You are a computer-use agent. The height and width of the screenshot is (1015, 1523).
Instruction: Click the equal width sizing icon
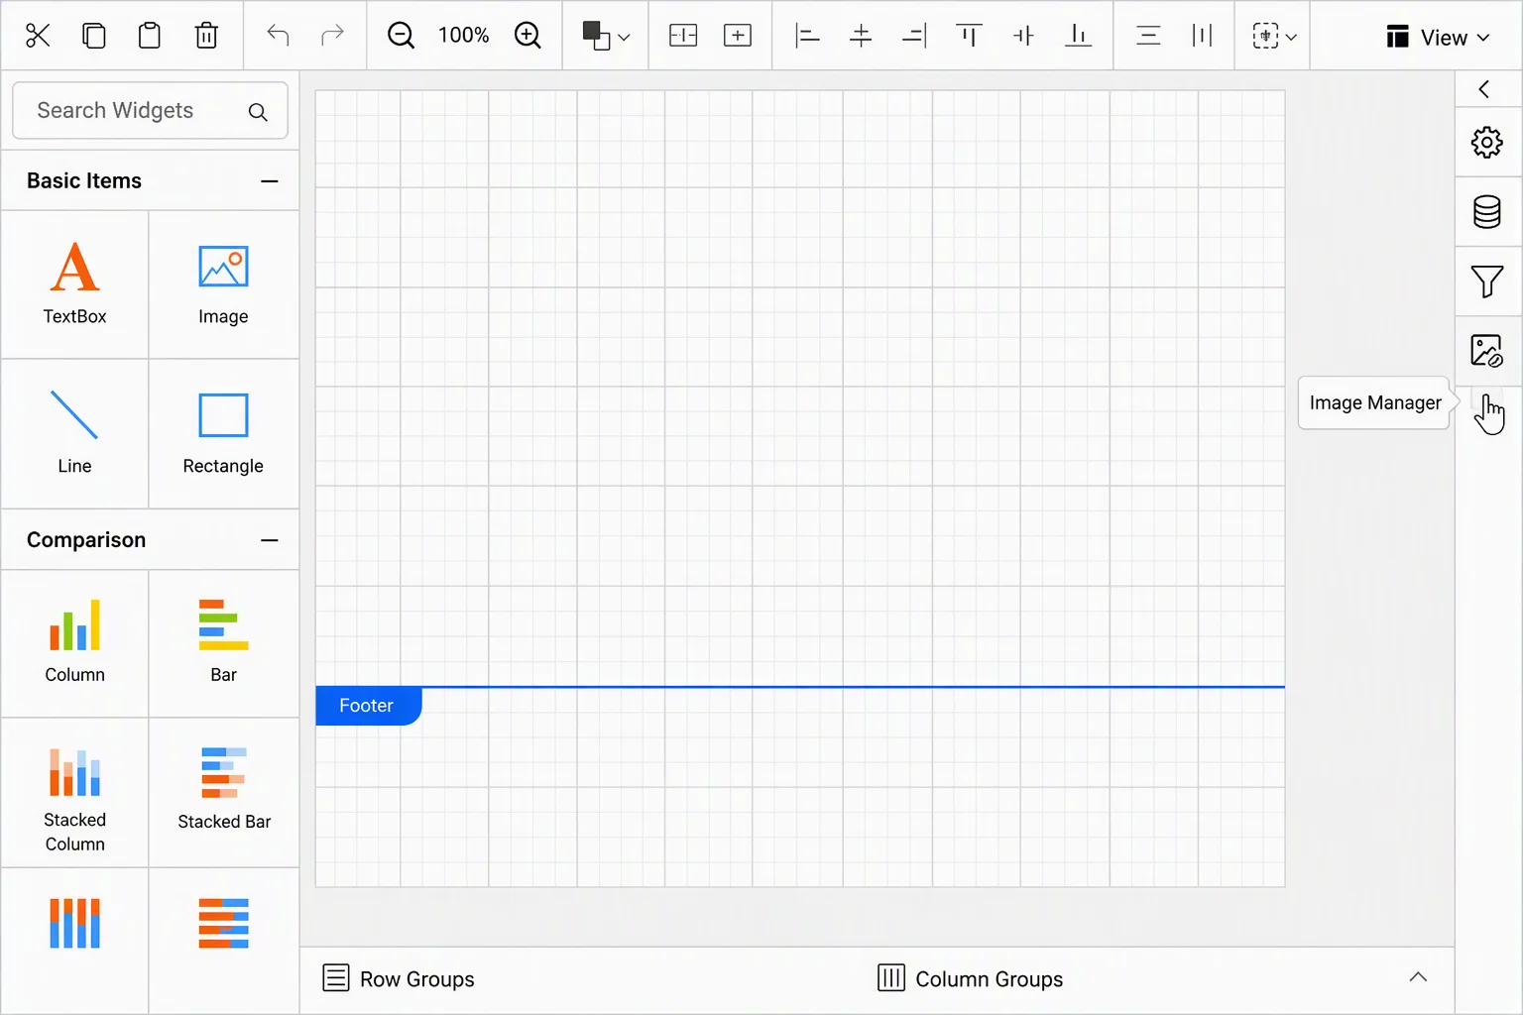click(x=683, y=36)
